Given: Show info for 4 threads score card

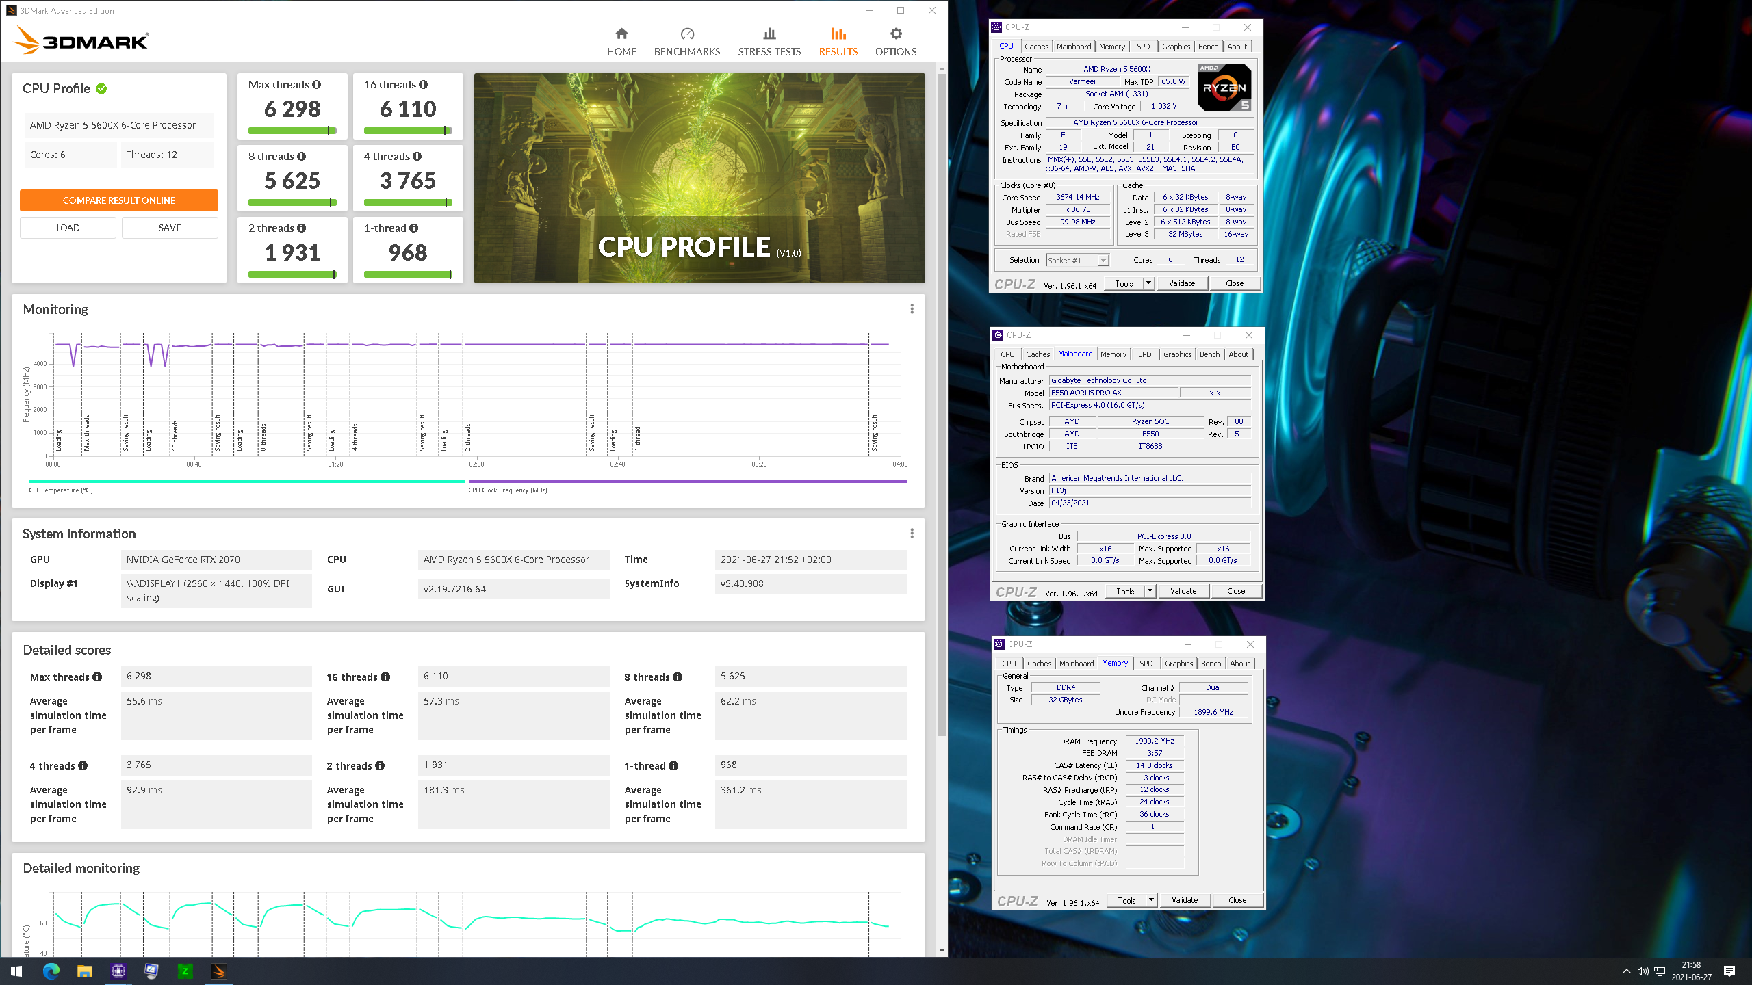Looking at the screenshot, I should (417, 157).
